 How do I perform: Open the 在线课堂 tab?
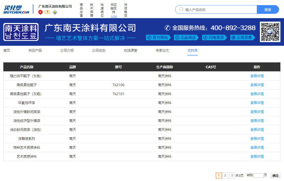(x=131, y=51)
